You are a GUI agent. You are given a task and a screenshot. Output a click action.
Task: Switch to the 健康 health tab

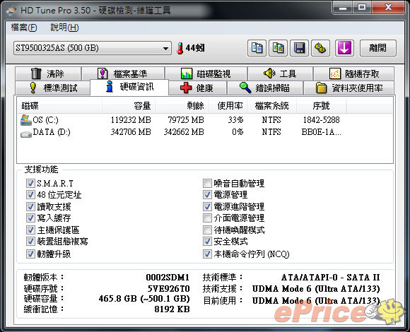[197, 88]
